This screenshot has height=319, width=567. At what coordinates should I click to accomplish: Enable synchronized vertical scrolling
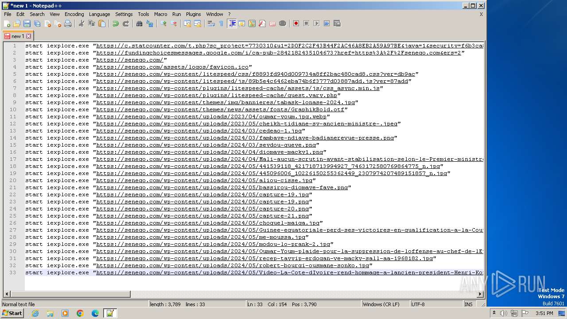(187, 23)
